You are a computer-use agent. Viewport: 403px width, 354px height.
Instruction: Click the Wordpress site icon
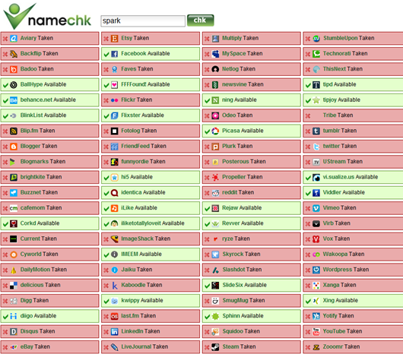point(316,270)
